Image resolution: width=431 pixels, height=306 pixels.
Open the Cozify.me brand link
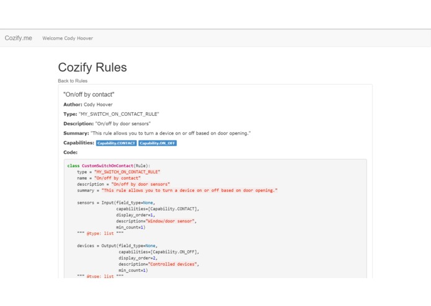click(x=18, y=38)
